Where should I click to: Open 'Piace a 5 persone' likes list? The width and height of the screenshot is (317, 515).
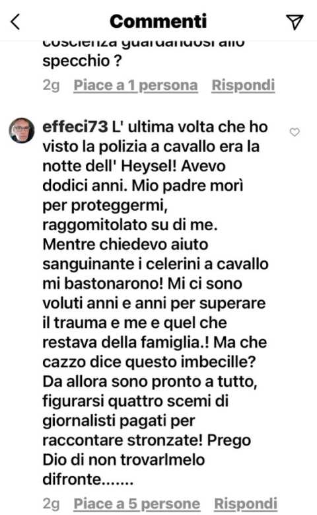(137, 504)
